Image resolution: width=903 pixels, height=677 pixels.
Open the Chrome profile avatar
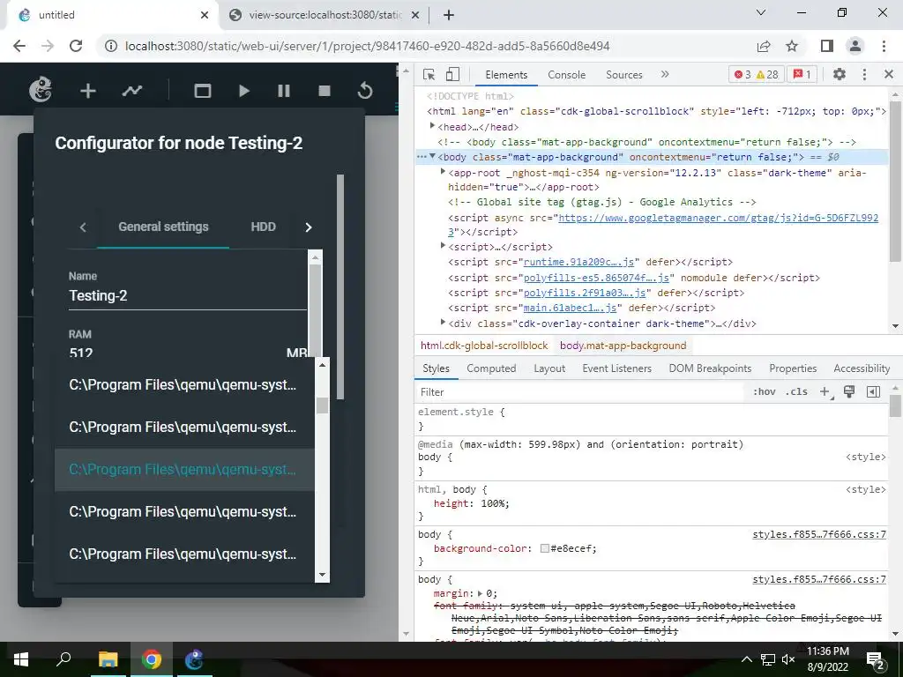click(x=855, y=46)
